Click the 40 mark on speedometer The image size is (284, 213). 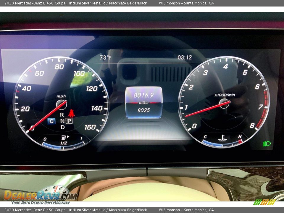tap(27, 88)
